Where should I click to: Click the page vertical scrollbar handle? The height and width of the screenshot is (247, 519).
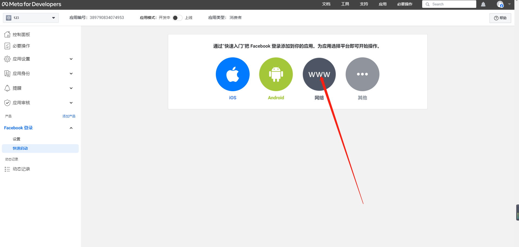click(x=518, y=213)
